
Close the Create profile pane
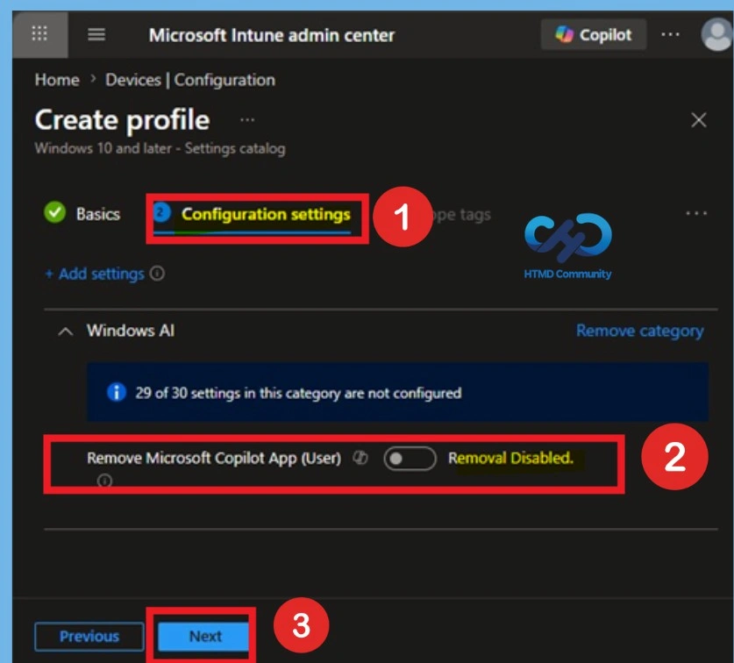coord(698,120)
